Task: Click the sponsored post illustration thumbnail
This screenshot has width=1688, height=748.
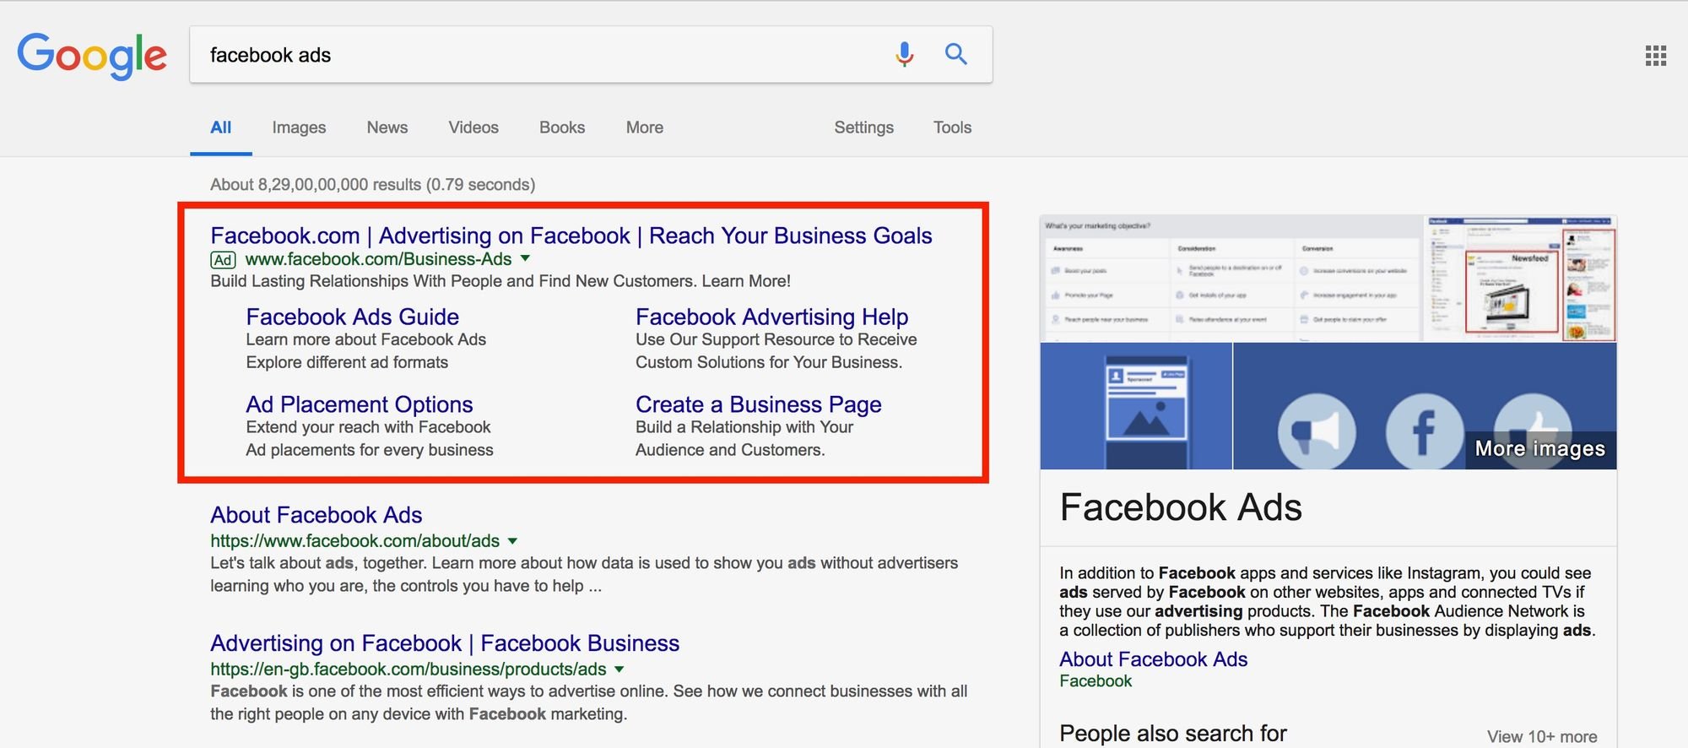Action: pyautogui.click(x=1136, y=406)
